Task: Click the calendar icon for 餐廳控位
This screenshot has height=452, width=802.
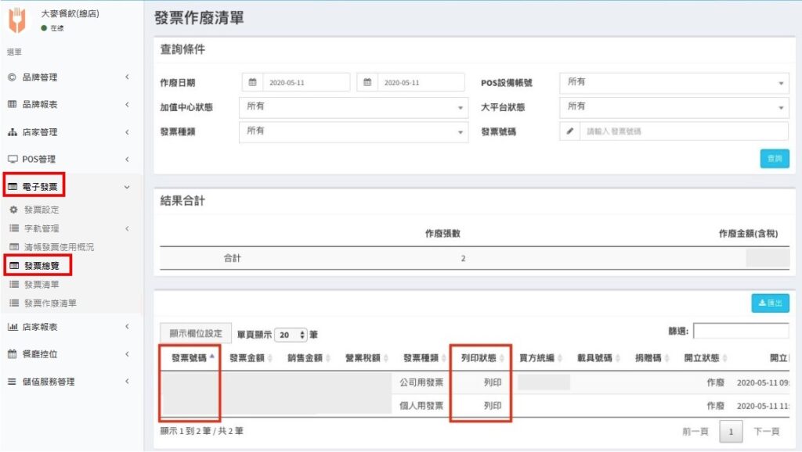Action: click(13, 354)
